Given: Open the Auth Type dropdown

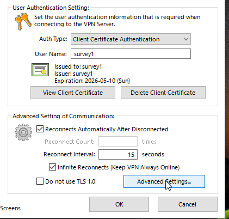Looking at the screenshot, I should coord(131,39).
